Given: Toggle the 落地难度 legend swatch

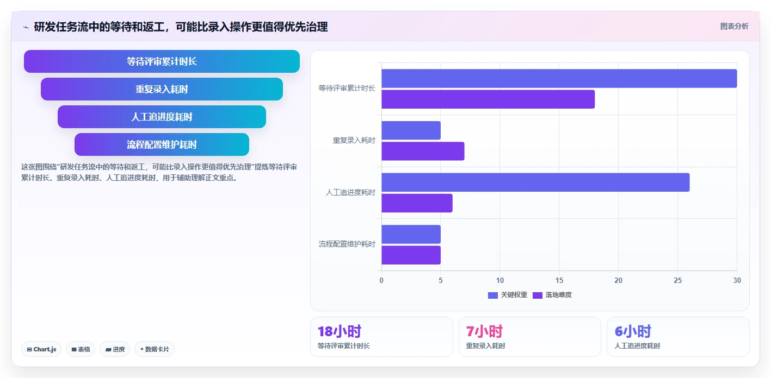Looking at the screenshot, I should 538,295.
